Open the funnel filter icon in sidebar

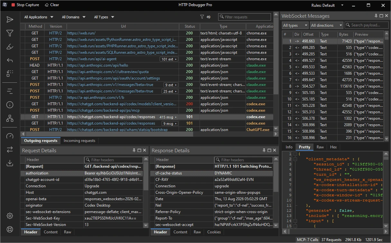10,33
